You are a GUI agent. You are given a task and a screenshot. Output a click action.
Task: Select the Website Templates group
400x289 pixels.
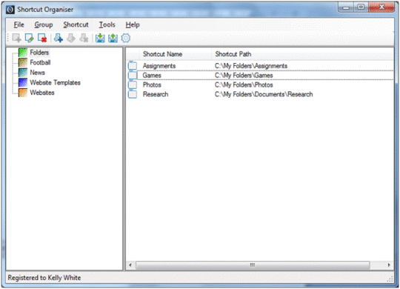pos(55,82)
